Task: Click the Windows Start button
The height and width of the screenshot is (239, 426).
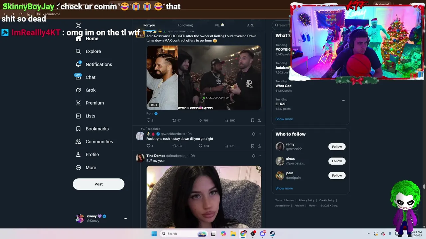Action: 154,234
